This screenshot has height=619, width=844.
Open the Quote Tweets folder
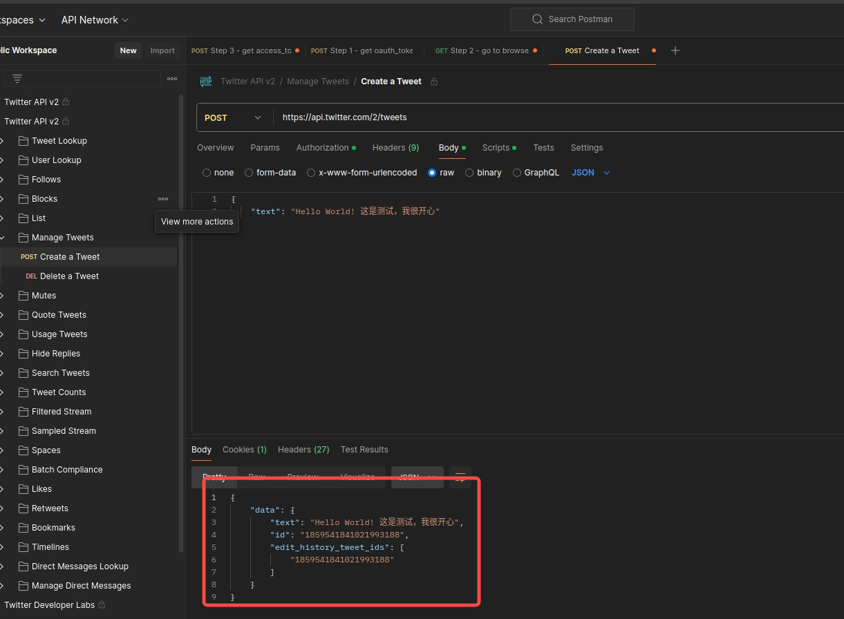(59, 315)
